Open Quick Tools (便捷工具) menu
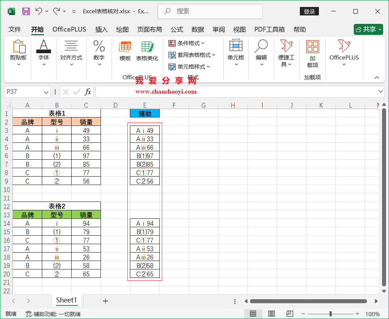 [286, 53]
